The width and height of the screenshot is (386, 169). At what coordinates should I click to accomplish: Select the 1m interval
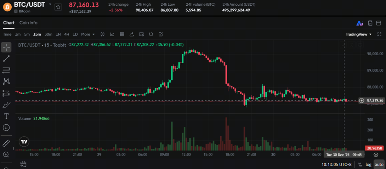point(18,34)
